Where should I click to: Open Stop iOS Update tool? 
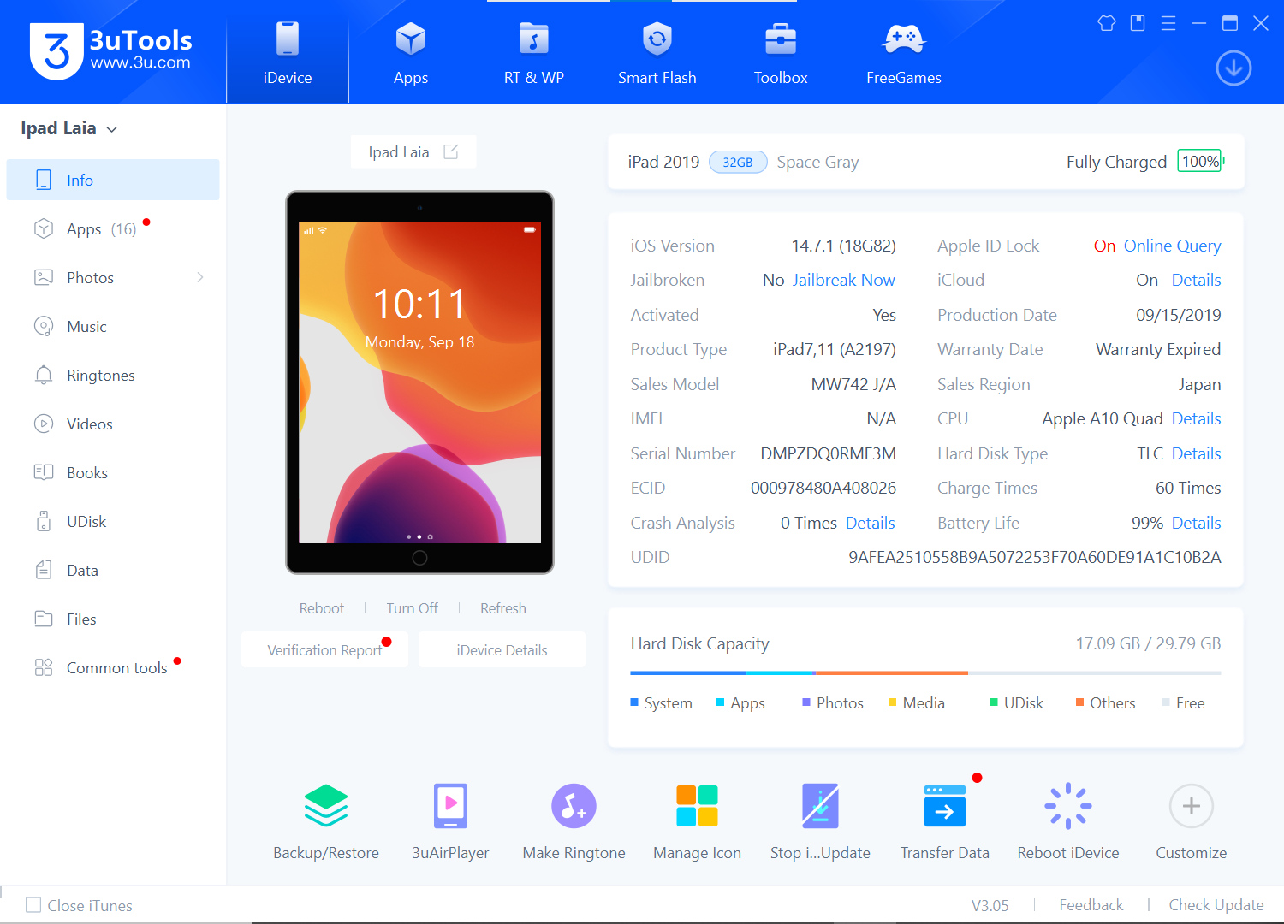[x=820, y=821]
